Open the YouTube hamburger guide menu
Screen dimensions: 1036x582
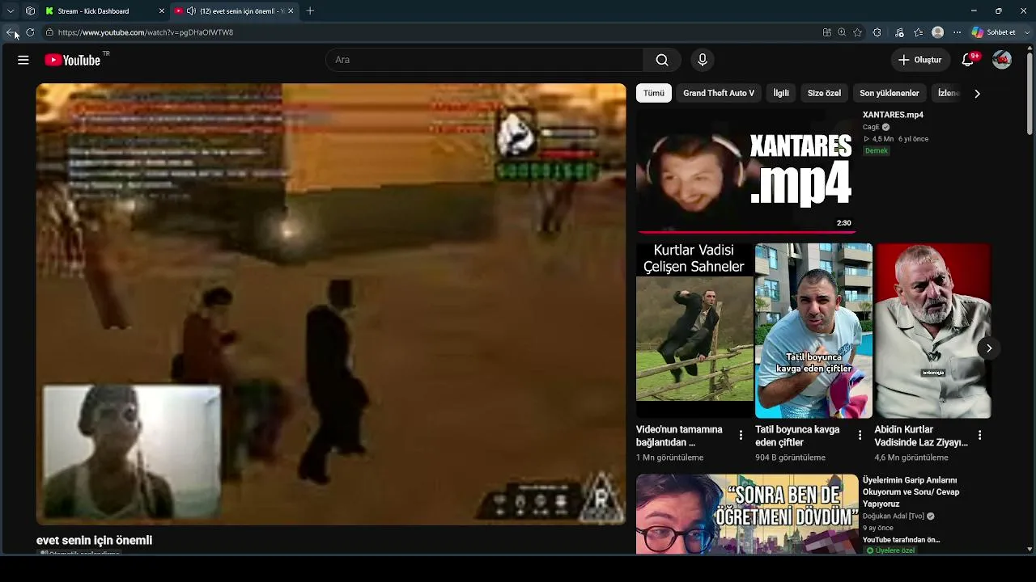tap(23, 60)
